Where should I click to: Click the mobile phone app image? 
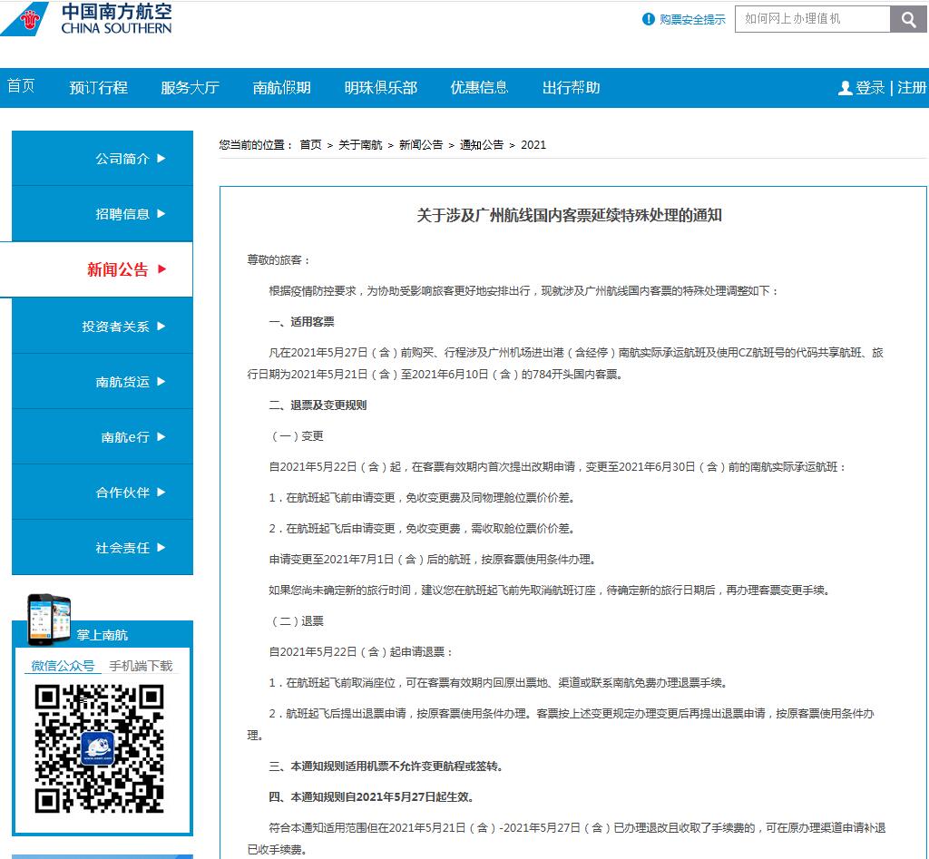[x=48, y=618]
